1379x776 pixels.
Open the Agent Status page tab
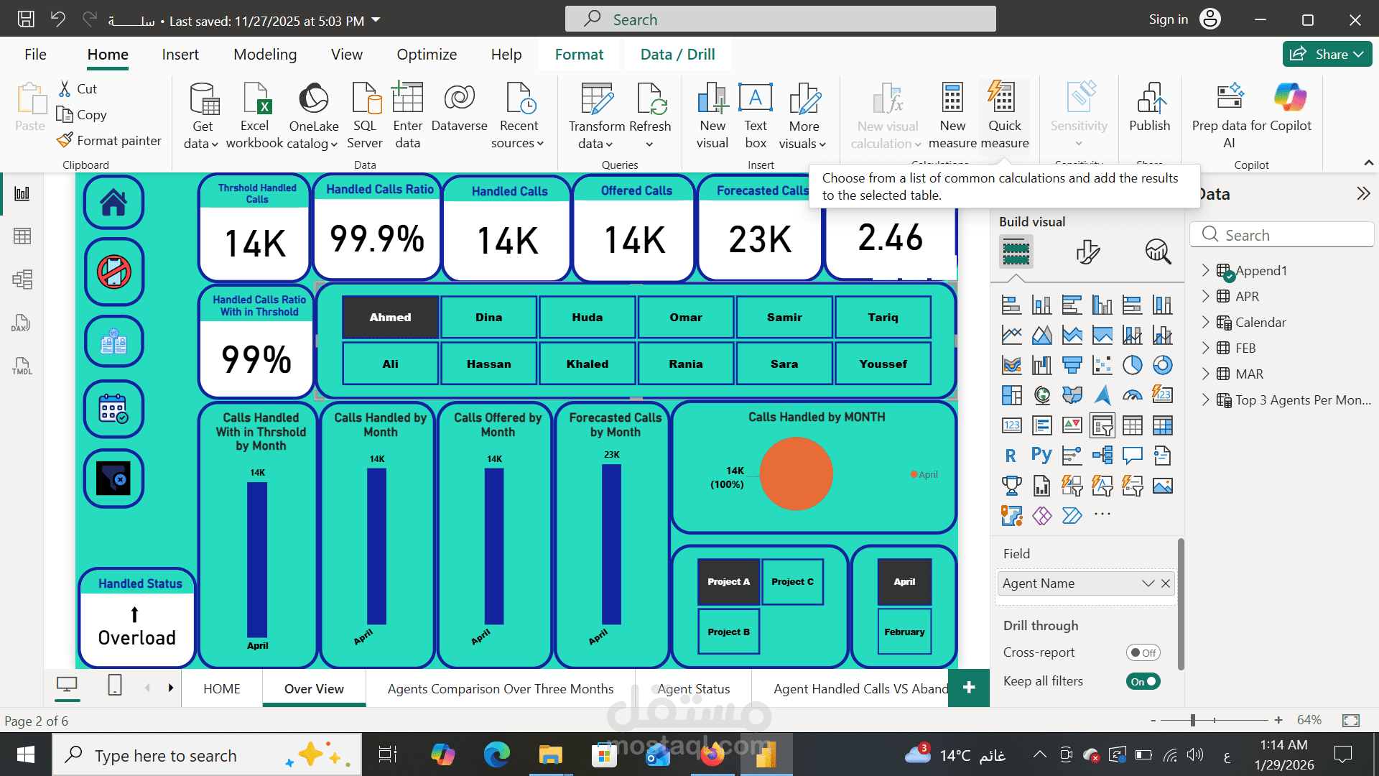click(x=693, y=688)
